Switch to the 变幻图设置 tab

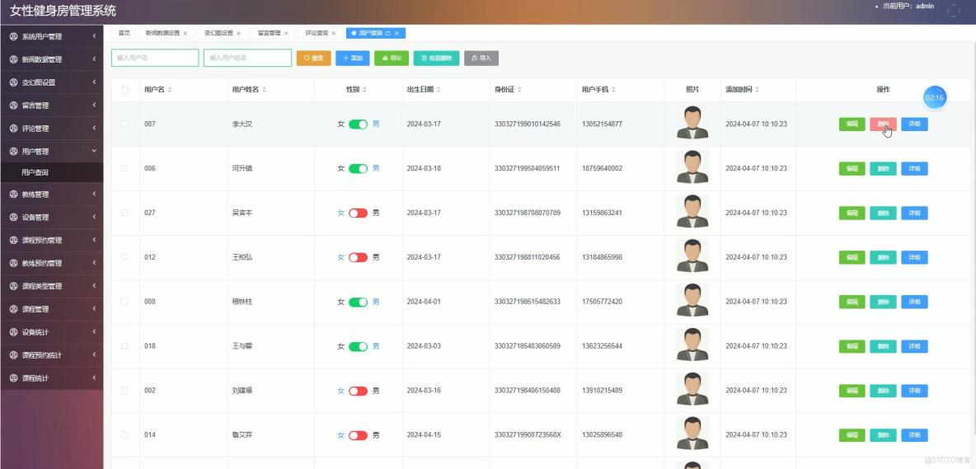tap(223, 33)
